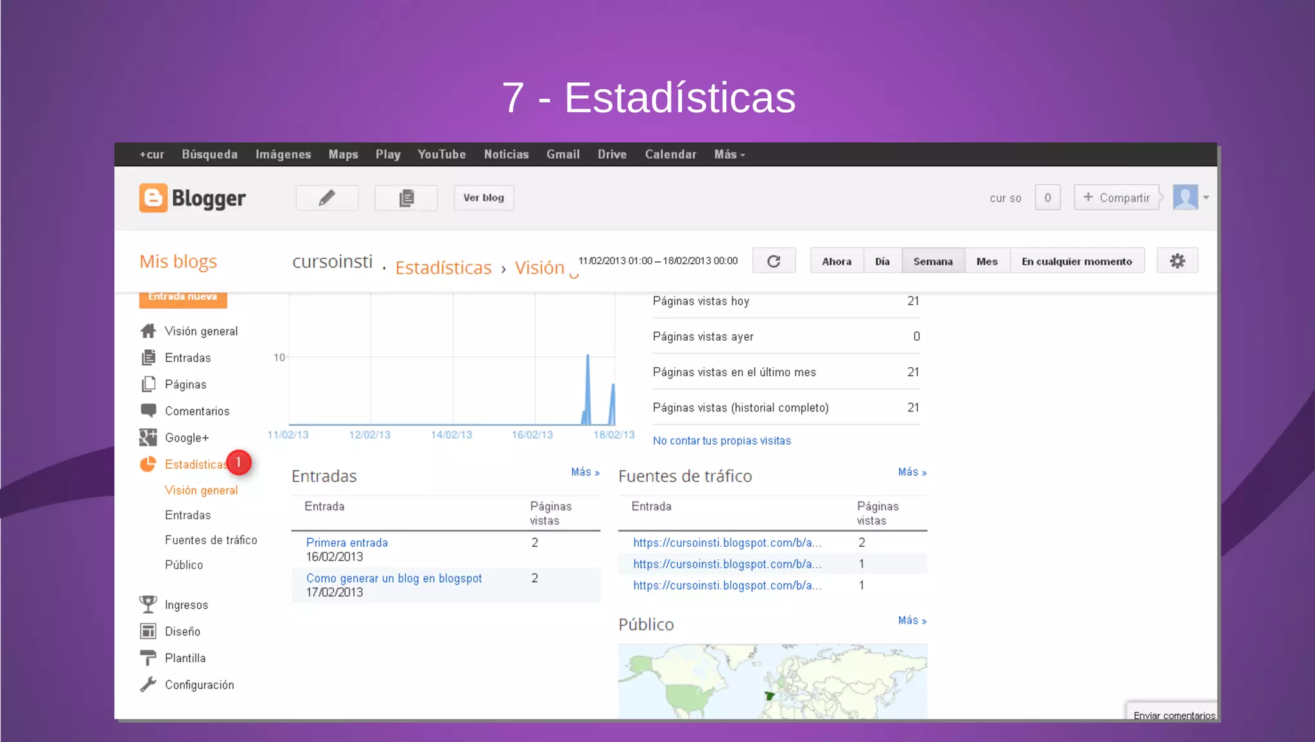Click Páginas vistas hoy row

coord(786,301)
